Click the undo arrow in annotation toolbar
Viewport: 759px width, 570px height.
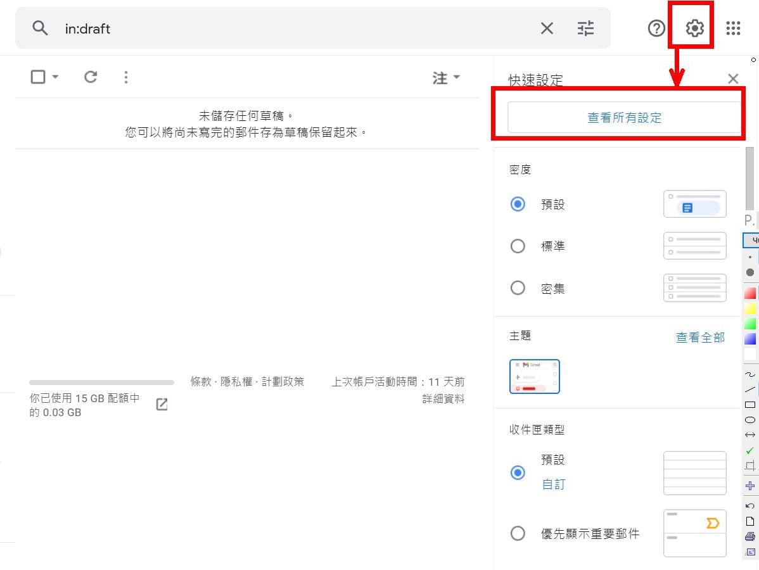[749, 506]
